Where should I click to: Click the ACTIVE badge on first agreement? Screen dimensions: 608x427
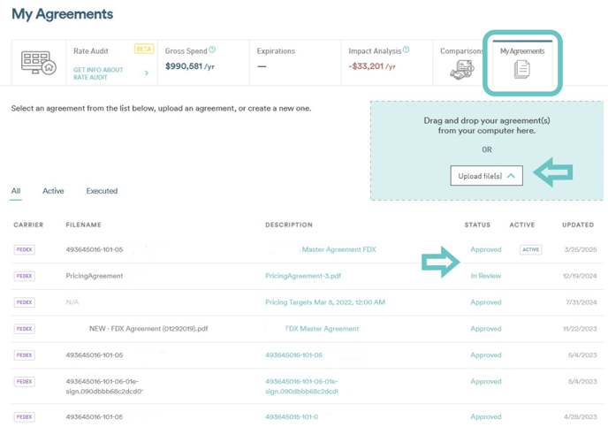530,250
